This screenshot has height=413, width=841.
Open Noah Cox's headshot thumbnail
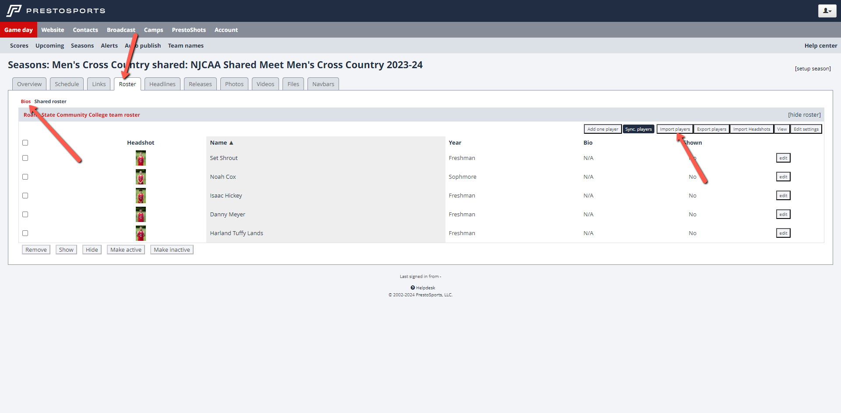click(x=141, y=177)
